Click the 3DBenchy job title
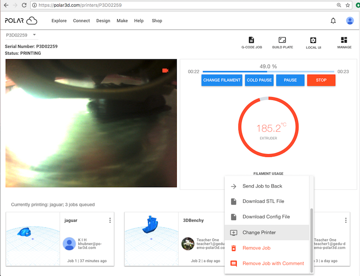Image resolution: width=360 pixels, height=276 pixels. (x=193, y=220)
